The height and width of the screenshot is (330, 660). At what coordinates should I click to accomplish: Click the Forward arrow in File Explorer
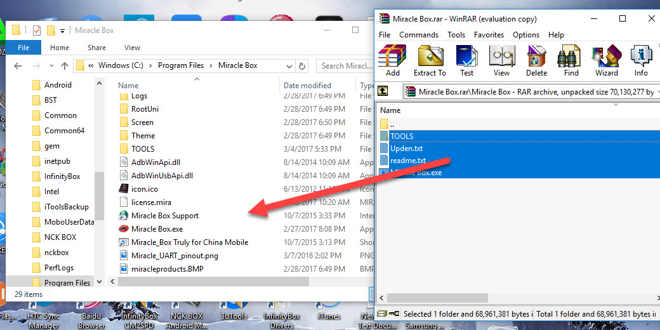(x=37, y=65)
